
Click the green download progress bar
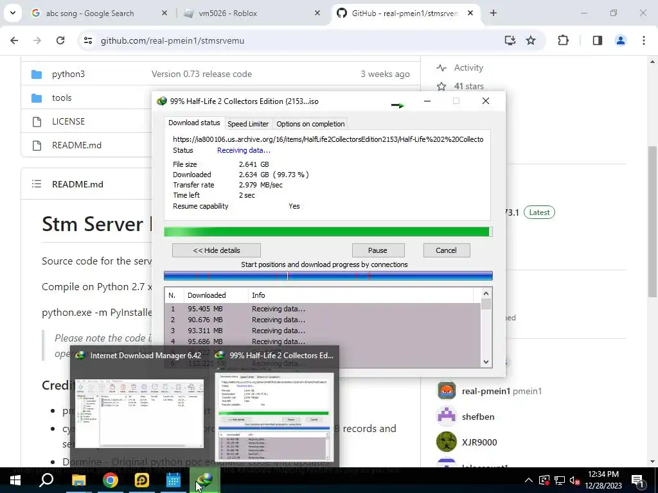point(328,232)
